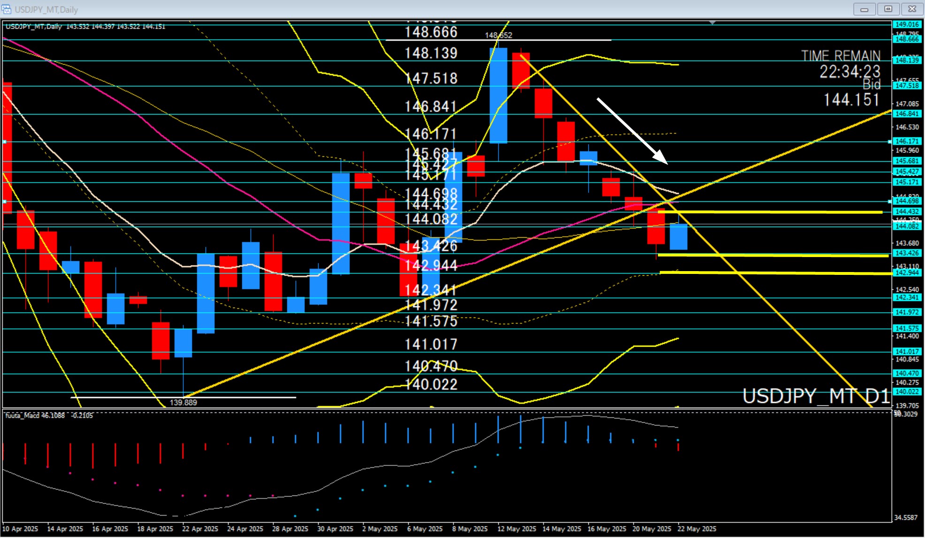Click the 12 May 2025 date on the time axis
Image resolution: width=925 pixels, height=538 pixels.
[516, 529]
